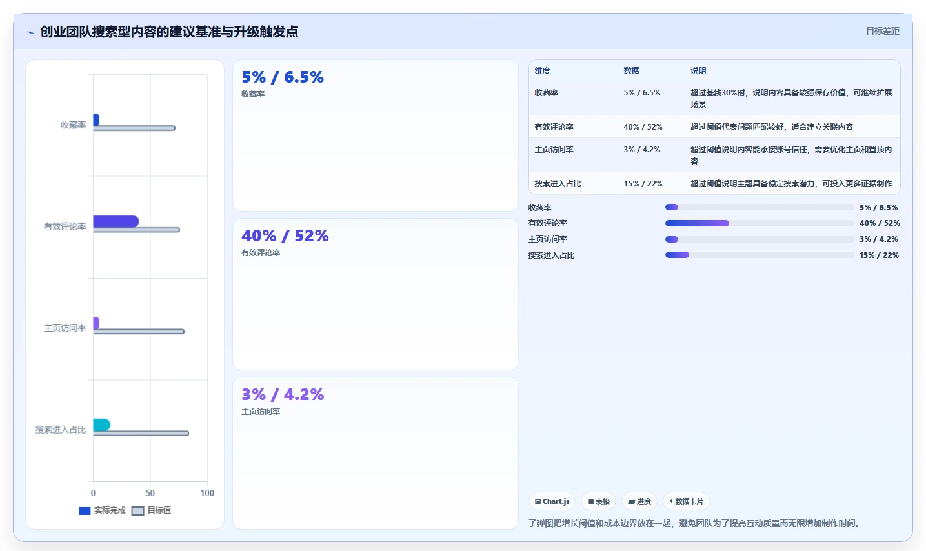Click the blue 收藏率 actual bar in the chart

pyautogui.click(x=96, y=120)
